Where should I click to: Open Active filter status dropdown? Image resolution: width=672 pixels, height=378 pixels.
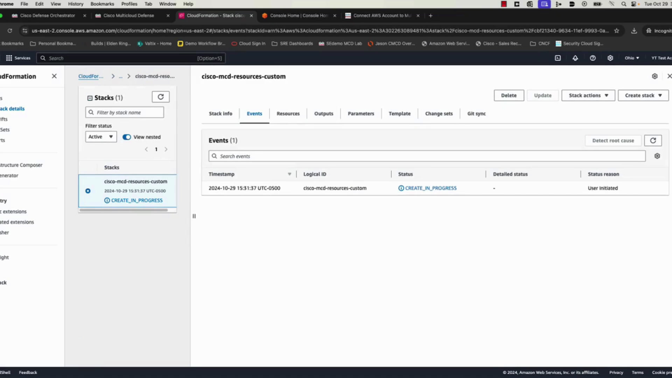tap(101, 137)
